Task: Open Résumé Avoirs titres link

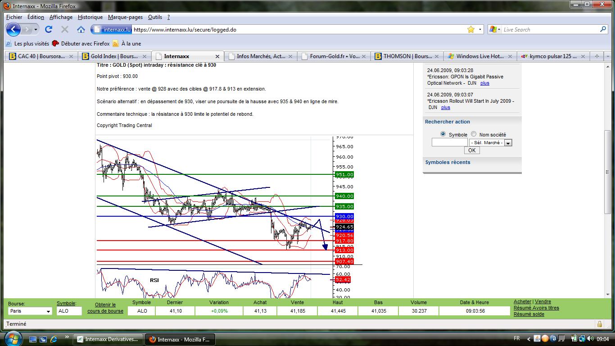Action: pos(536,308)
